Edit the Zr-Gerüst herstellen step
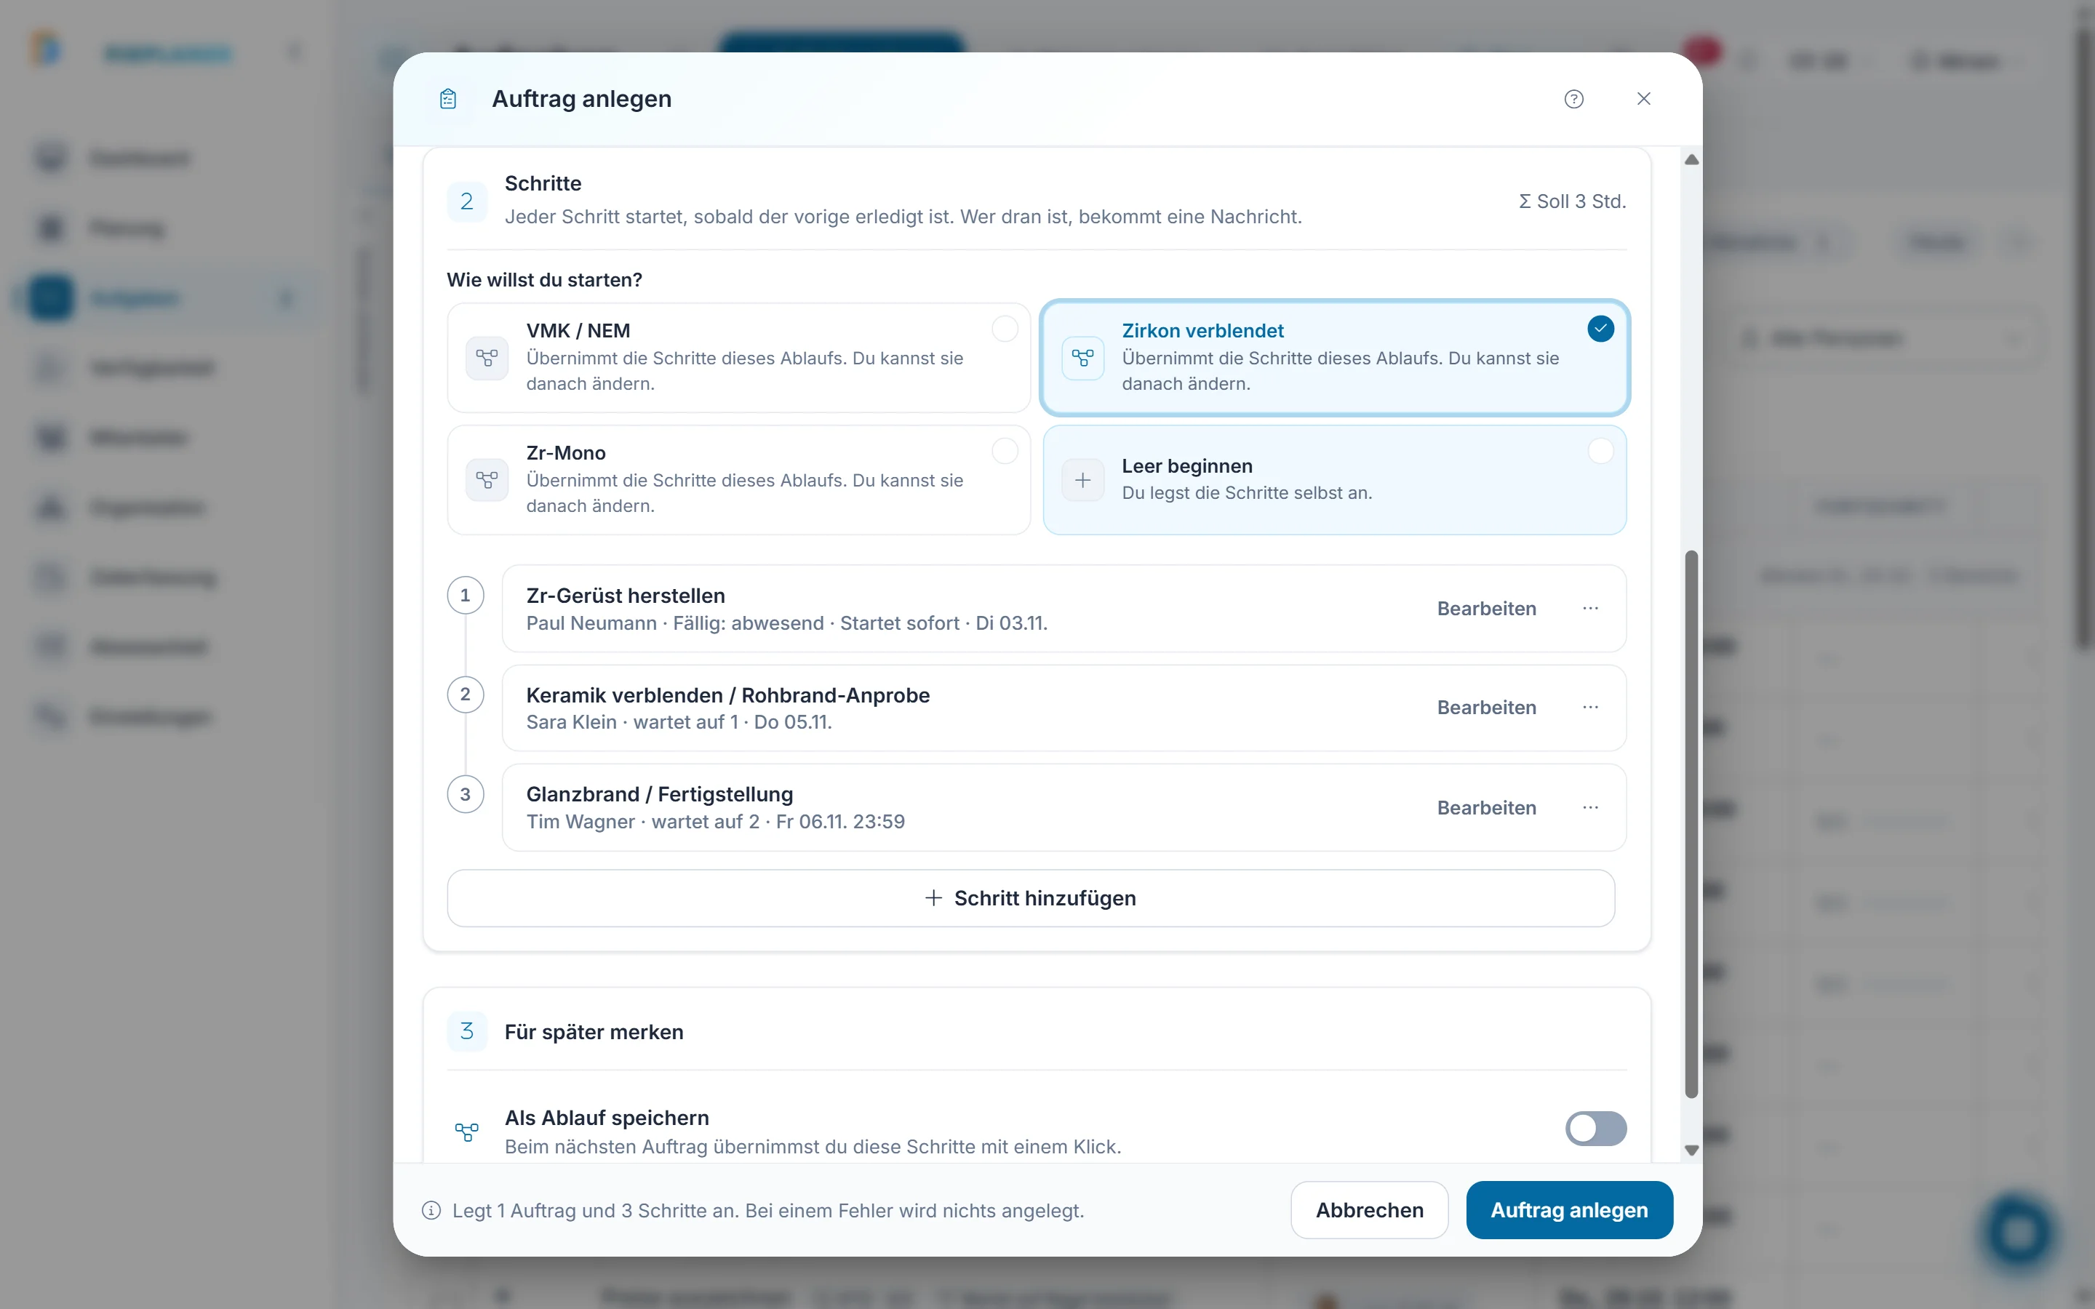 (x=1486, y=609)
